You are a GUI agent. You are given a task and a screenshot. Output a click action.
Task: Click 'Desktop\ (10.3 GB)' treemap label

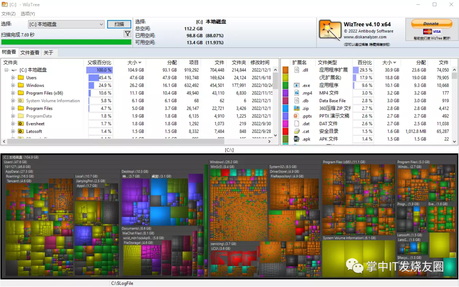pos(135,172)
